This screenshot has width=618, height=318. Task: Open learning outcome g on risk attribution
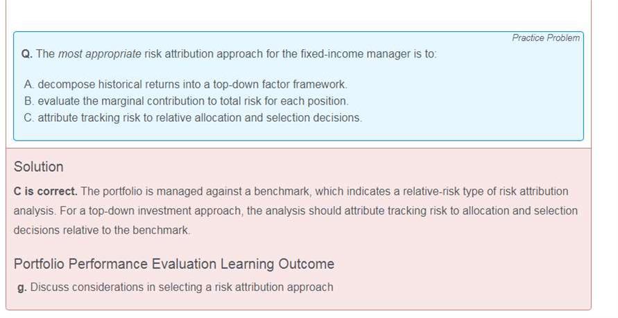(x=182, y=287)
